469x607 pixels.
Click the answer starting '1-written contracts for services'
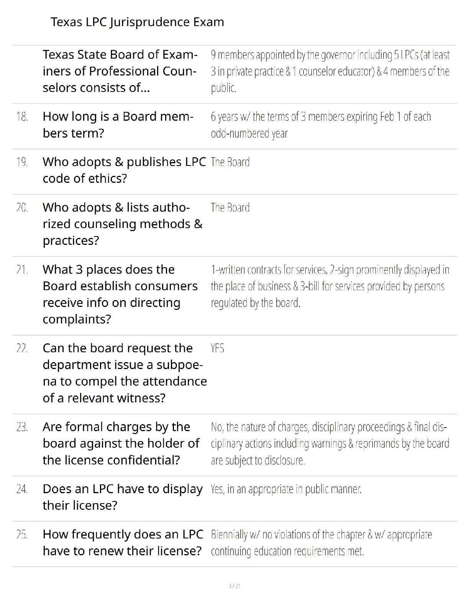click(x=330, y=286)
